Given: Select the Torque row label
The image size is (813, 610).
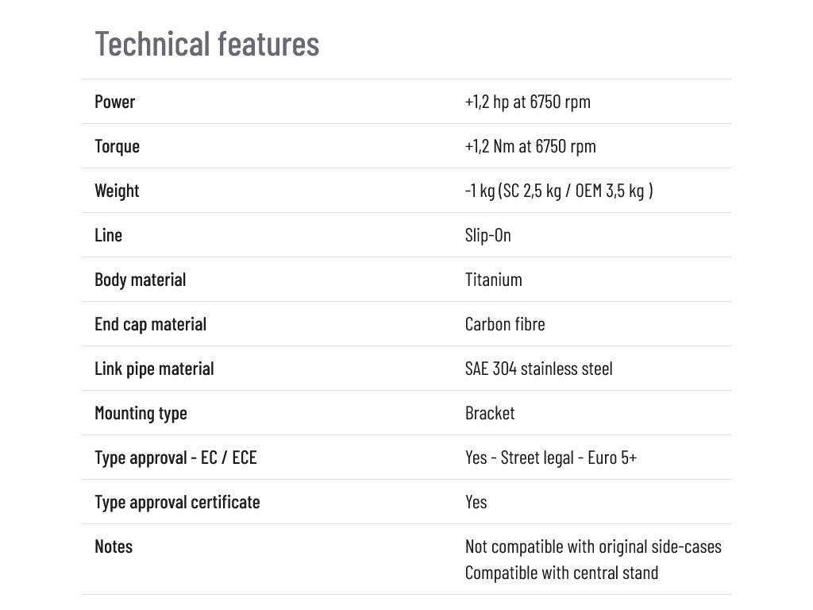Looking at the screenshot, I should (x=117, y=146).
